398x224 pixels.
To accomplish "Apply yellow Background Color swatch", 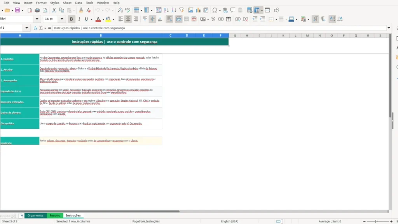I will [108, 19].
